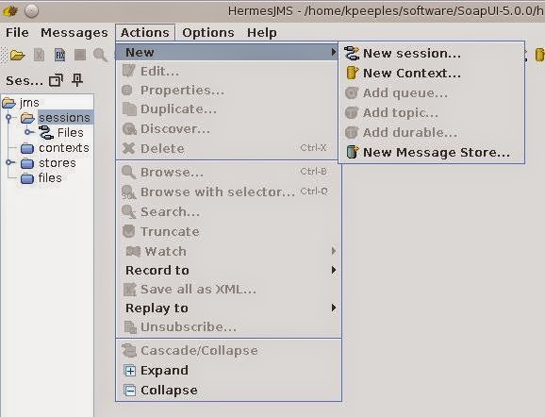Click the float panel icon beside Ses...
Viewport: 545px width, 417px height.
(x=56, y=80)
